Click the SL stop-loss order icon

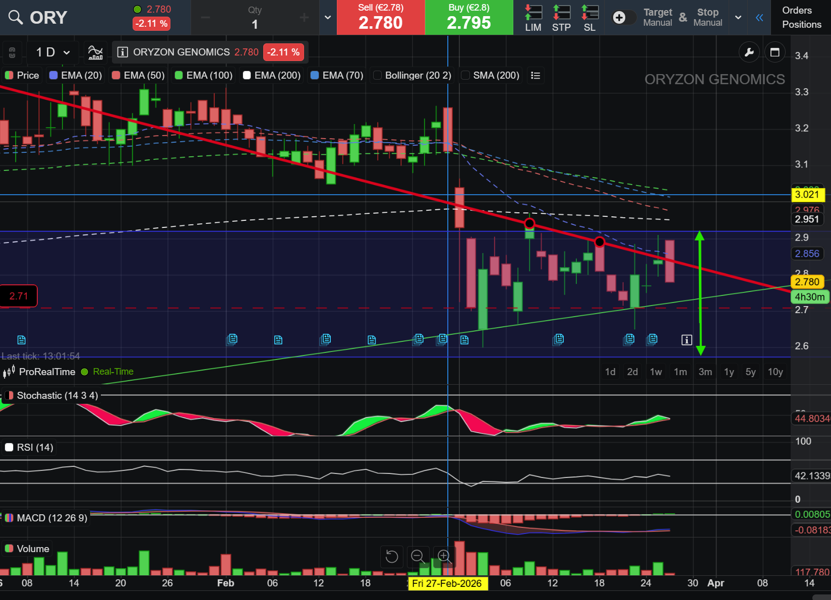pos(589,18)
